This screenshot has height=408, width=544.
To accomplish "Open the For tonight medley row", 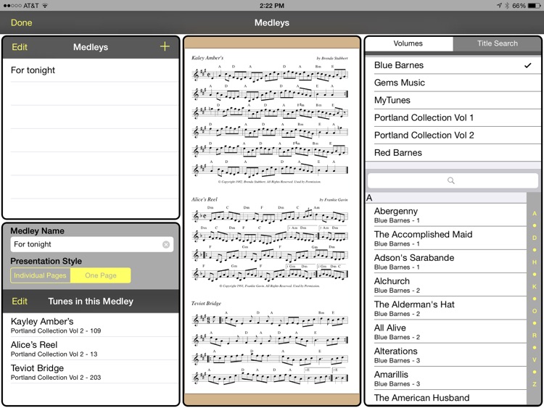I will (91, 70).
